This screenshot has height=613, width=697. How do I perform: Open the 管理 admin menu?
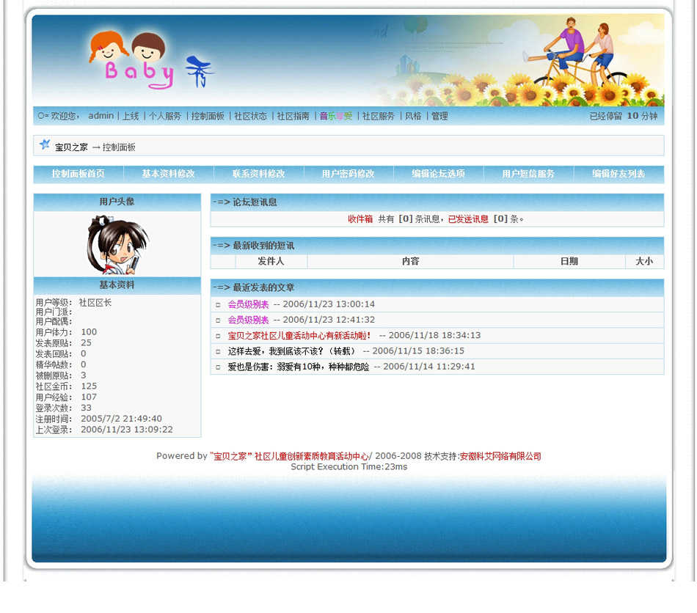(x=439, y=116)
